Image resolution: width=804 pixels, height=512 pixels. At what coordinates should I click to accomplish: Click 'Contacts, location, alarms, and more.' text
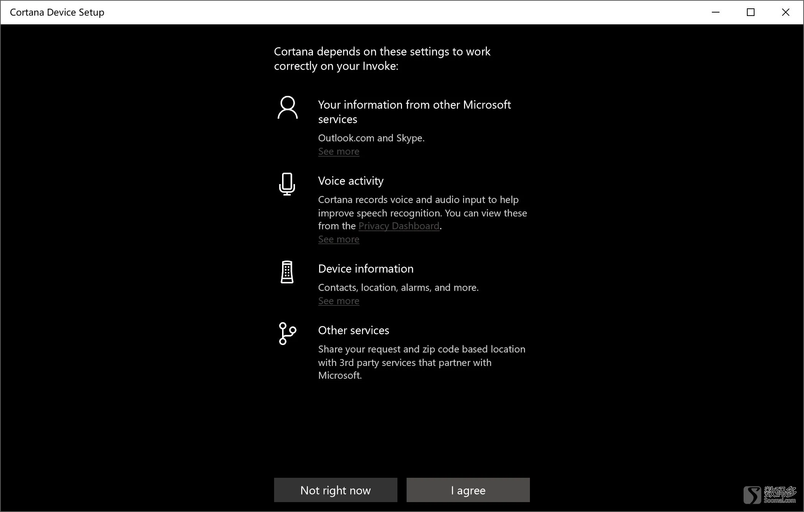coord(399,288)
